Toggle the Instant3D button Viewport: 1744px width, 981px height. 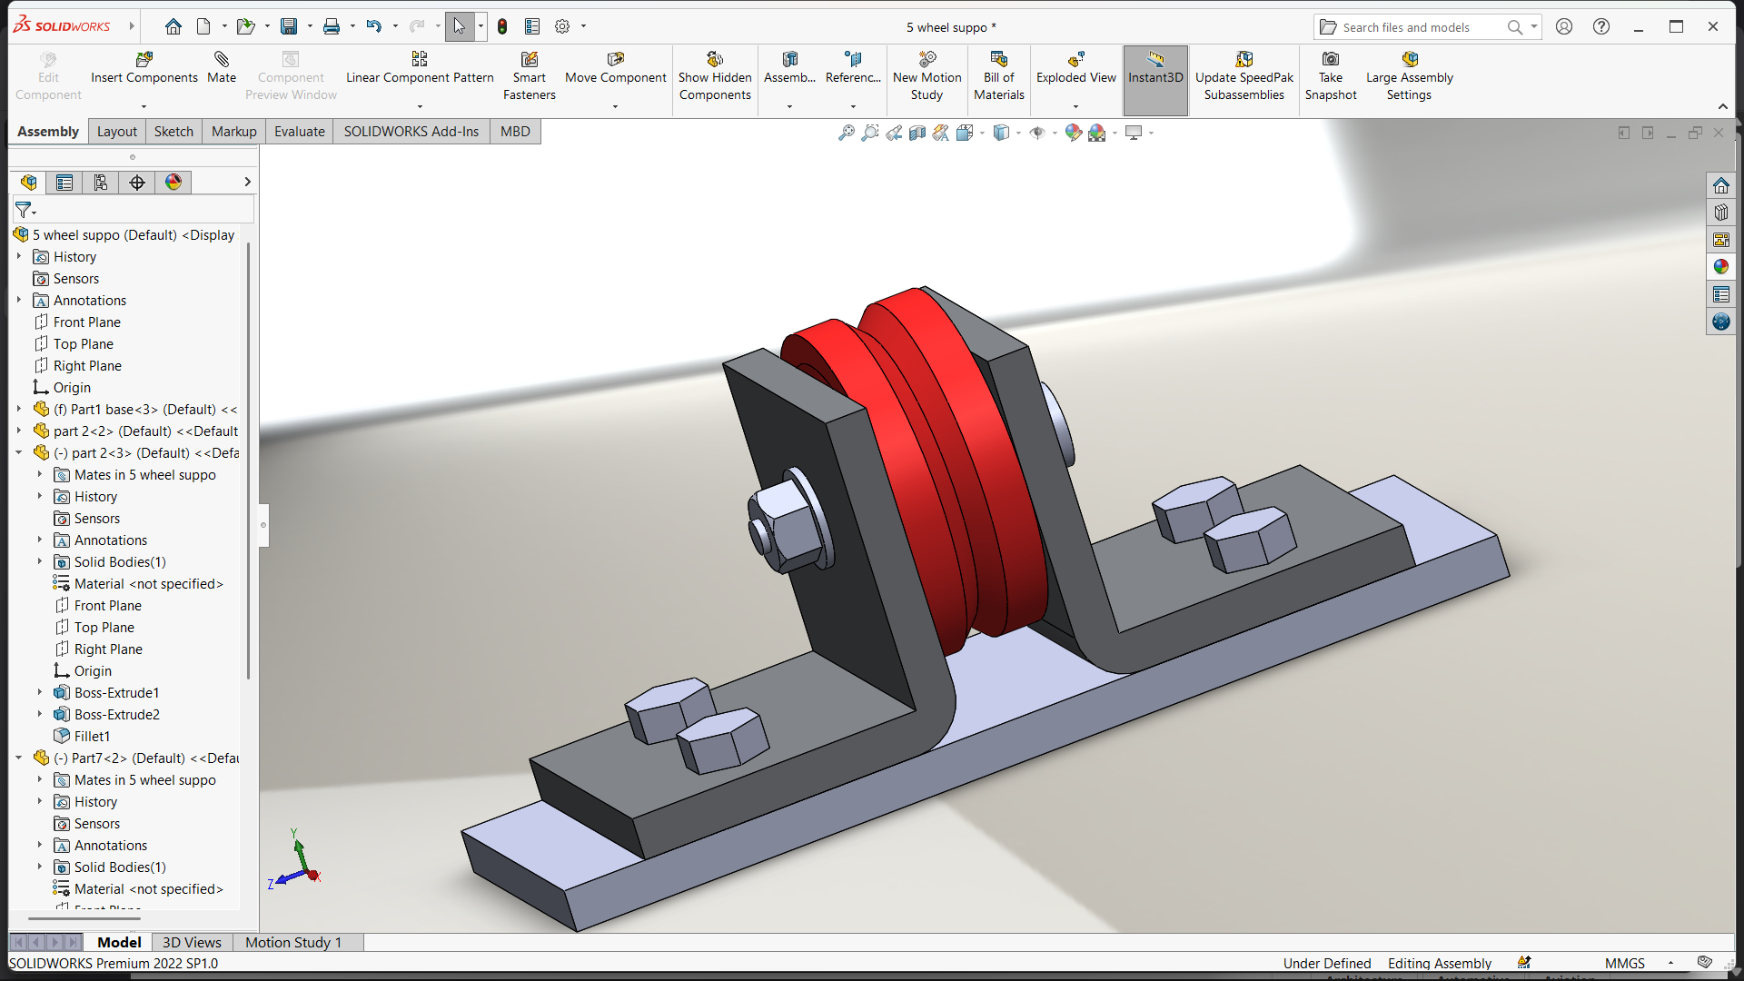click(1155, 80)
